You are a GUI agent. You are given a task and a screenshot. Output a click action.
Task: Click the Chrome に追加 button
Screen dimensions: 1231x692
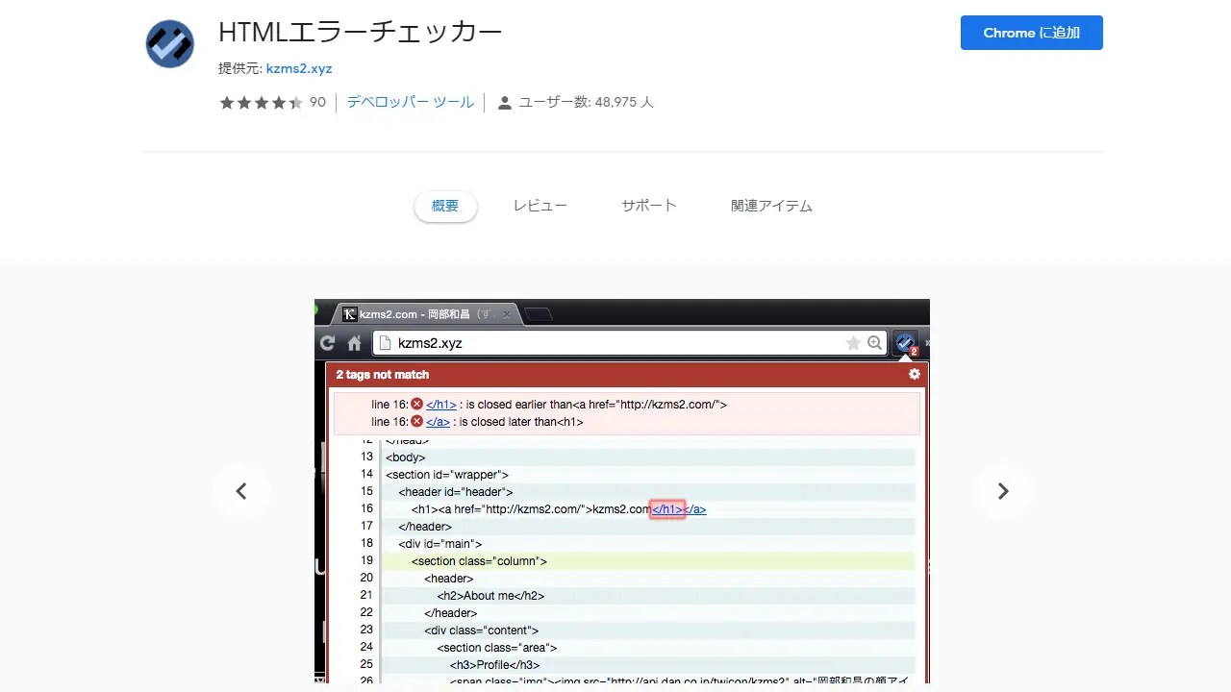pyautogui.click(x=1031, y=33)
